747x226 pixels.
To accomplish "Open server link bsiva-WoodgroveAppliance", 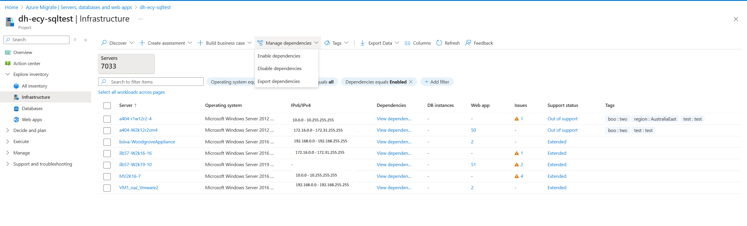I will point(147,142).
